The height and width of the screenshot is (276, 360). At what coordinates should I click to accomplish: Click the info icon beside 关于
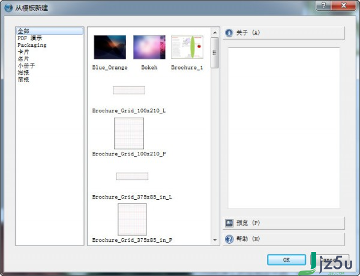point(229,33)
